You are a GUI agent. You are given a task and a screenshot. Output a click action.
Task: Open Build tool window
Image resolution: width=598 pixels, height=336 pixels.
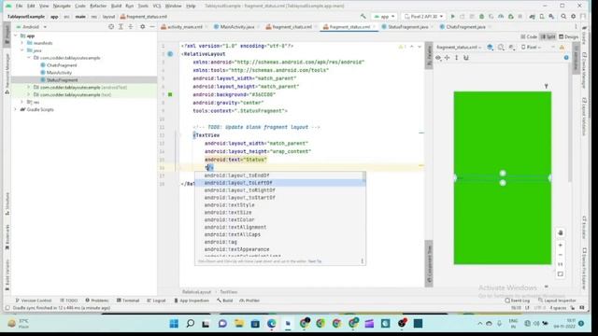point(224,301)
